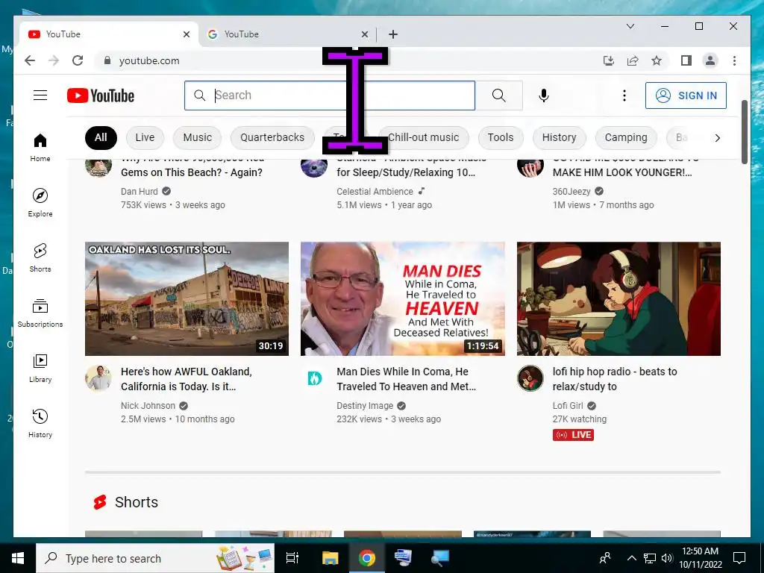
Task: Open Explore in the sidebar
Action: (x=40, y=203)
